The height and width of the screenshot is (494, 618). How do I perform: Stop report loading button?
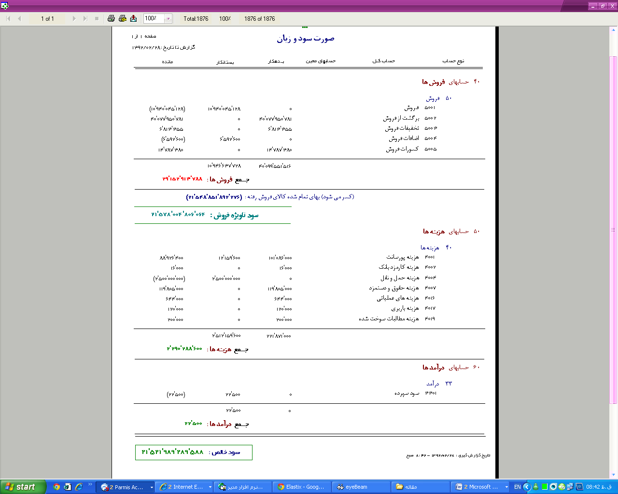pyautogui.click(x=97, y=18)
